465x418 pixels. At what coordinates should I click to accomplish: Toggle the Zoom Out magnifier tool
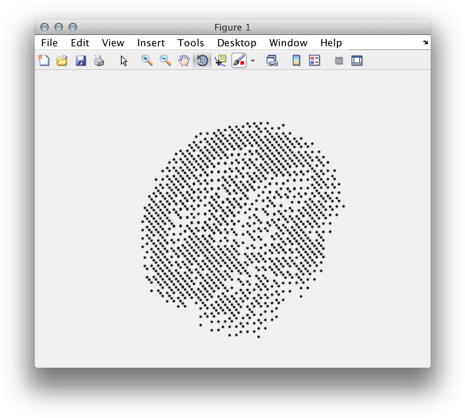point(165,61)
